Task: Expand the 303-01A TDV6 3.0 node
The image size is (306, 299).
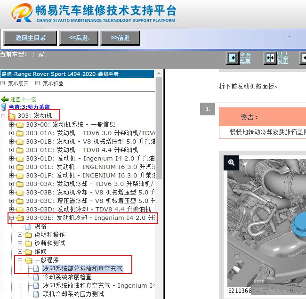Action: tap(11, 133)
